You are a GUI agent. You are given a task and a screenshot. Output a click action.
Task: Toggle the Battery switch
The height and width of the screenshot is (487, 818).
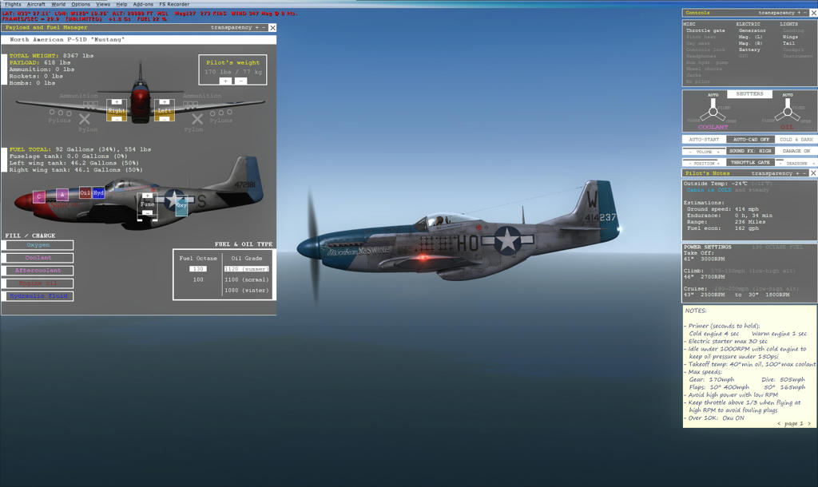click(749, 49)
